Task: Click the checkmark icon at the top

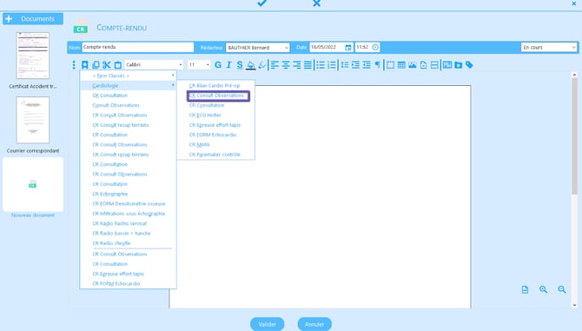Action: pyautogui.click(x=261, y=3)
